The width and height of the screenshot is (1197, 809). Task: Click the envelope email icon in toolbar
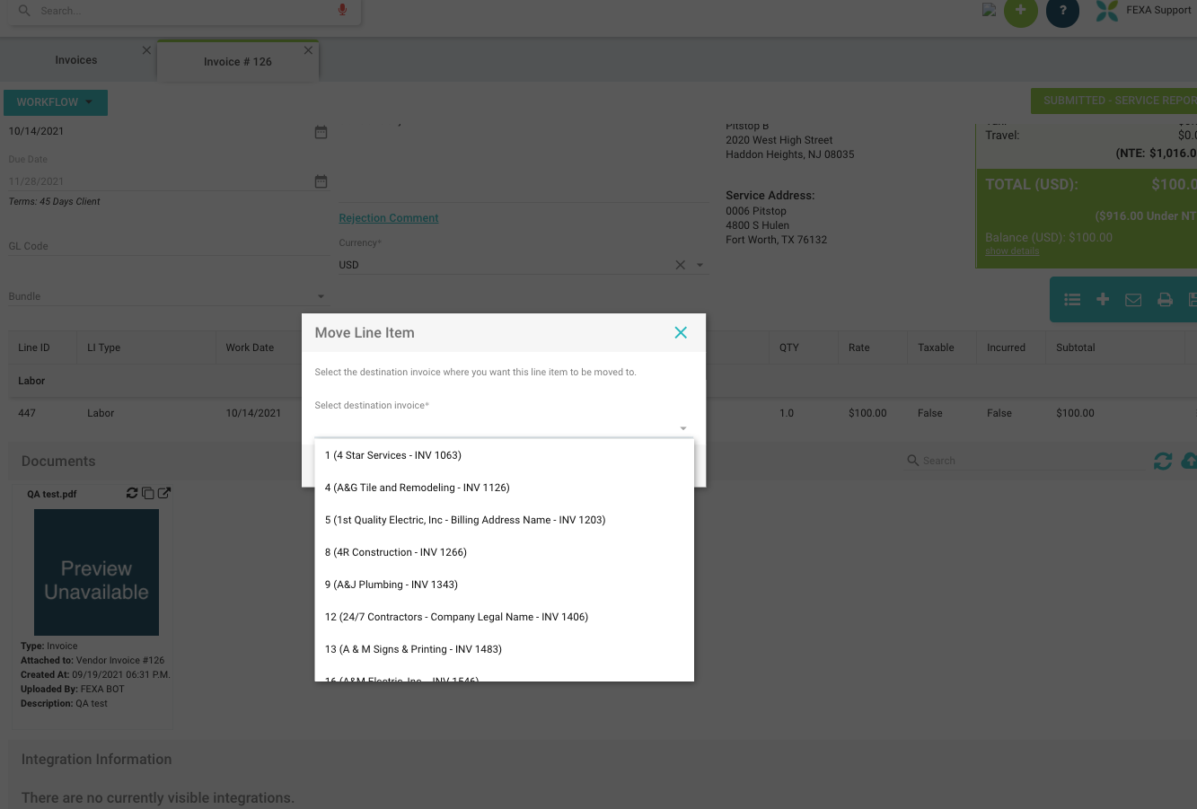1133,300
